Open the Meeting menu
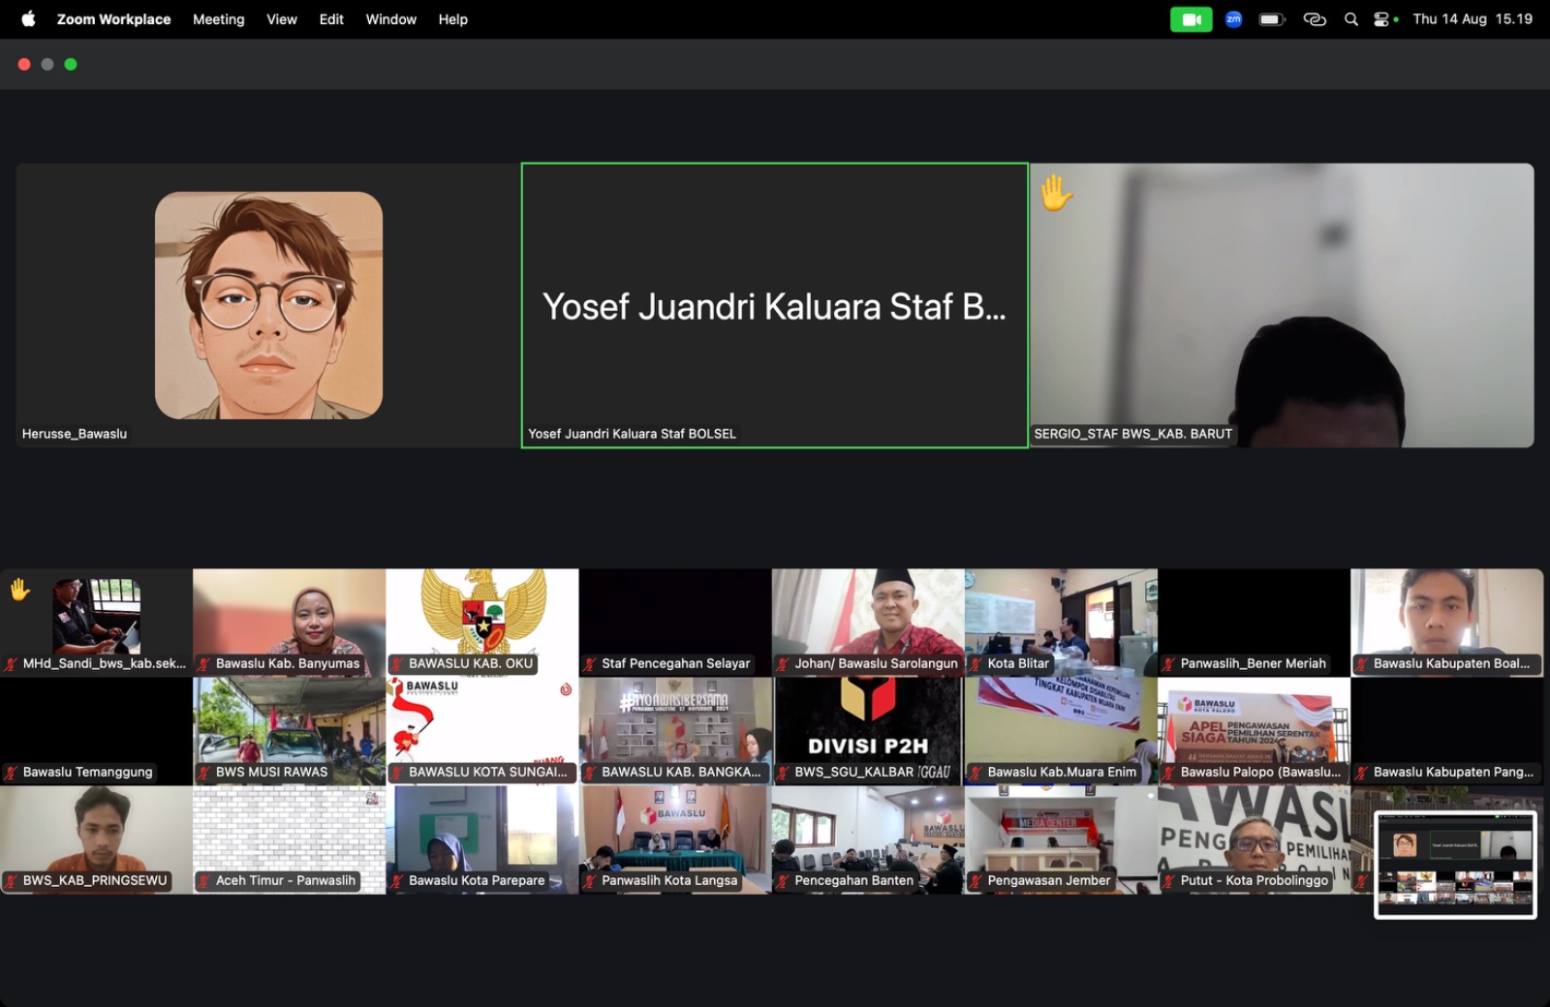1550x1007 pixels. tap(218, 19)
